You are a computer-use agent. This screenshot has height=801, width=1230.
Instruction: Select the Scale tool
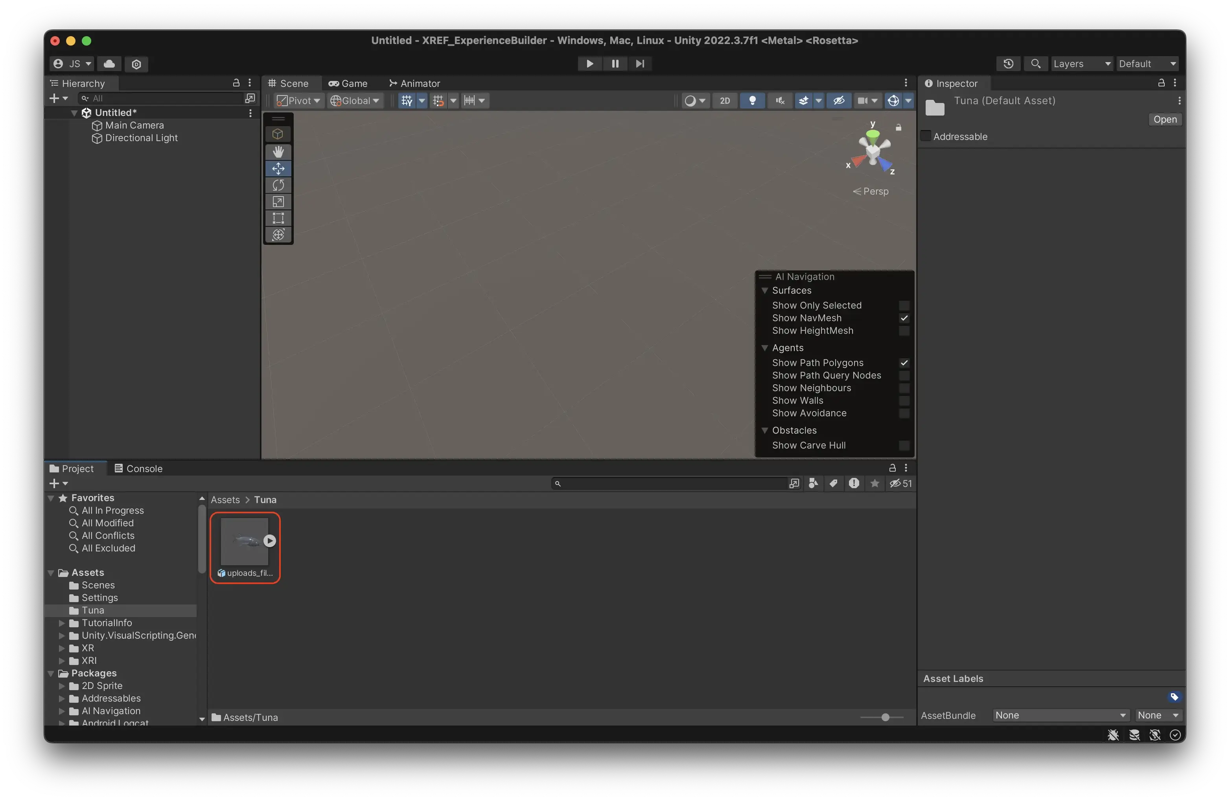pyautogui.click(x=278, y=201)
